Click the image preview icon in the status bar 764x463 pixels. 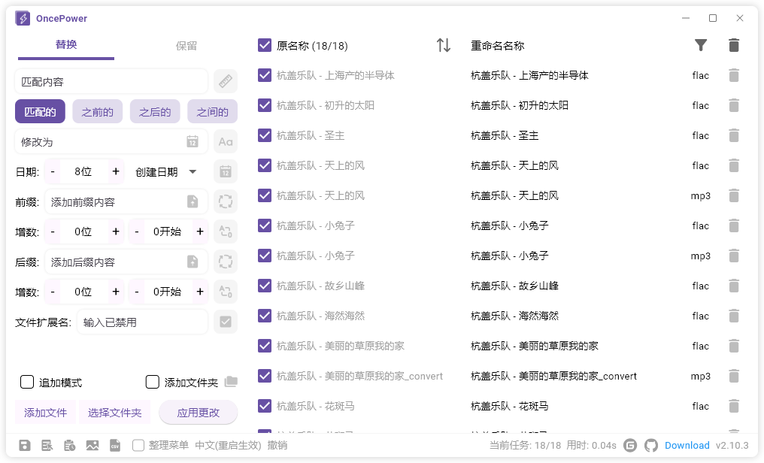point(92,445)
